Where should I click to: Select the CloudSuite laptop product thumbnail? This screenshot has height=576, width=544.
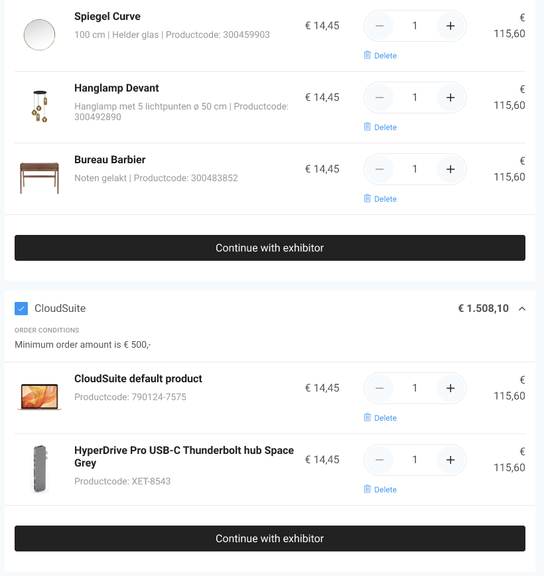(39, 396)
